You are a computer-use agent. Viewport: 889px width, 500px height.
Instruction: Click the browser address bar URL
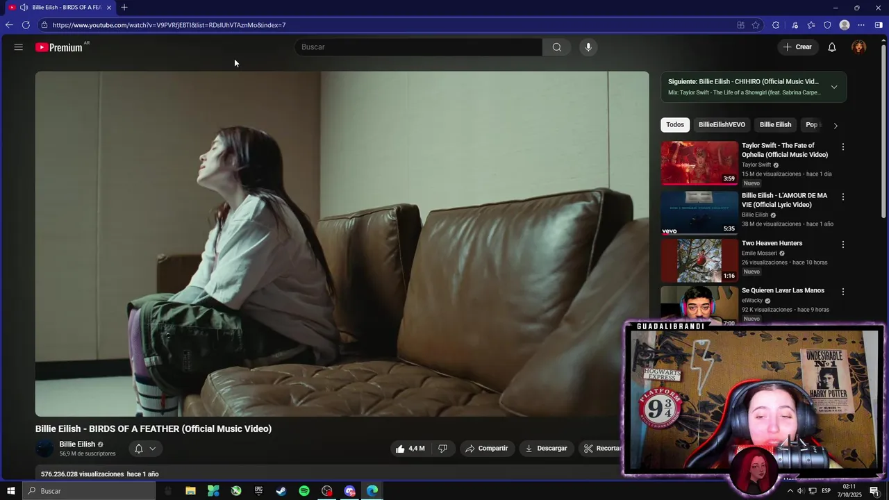tap(169, 25)
